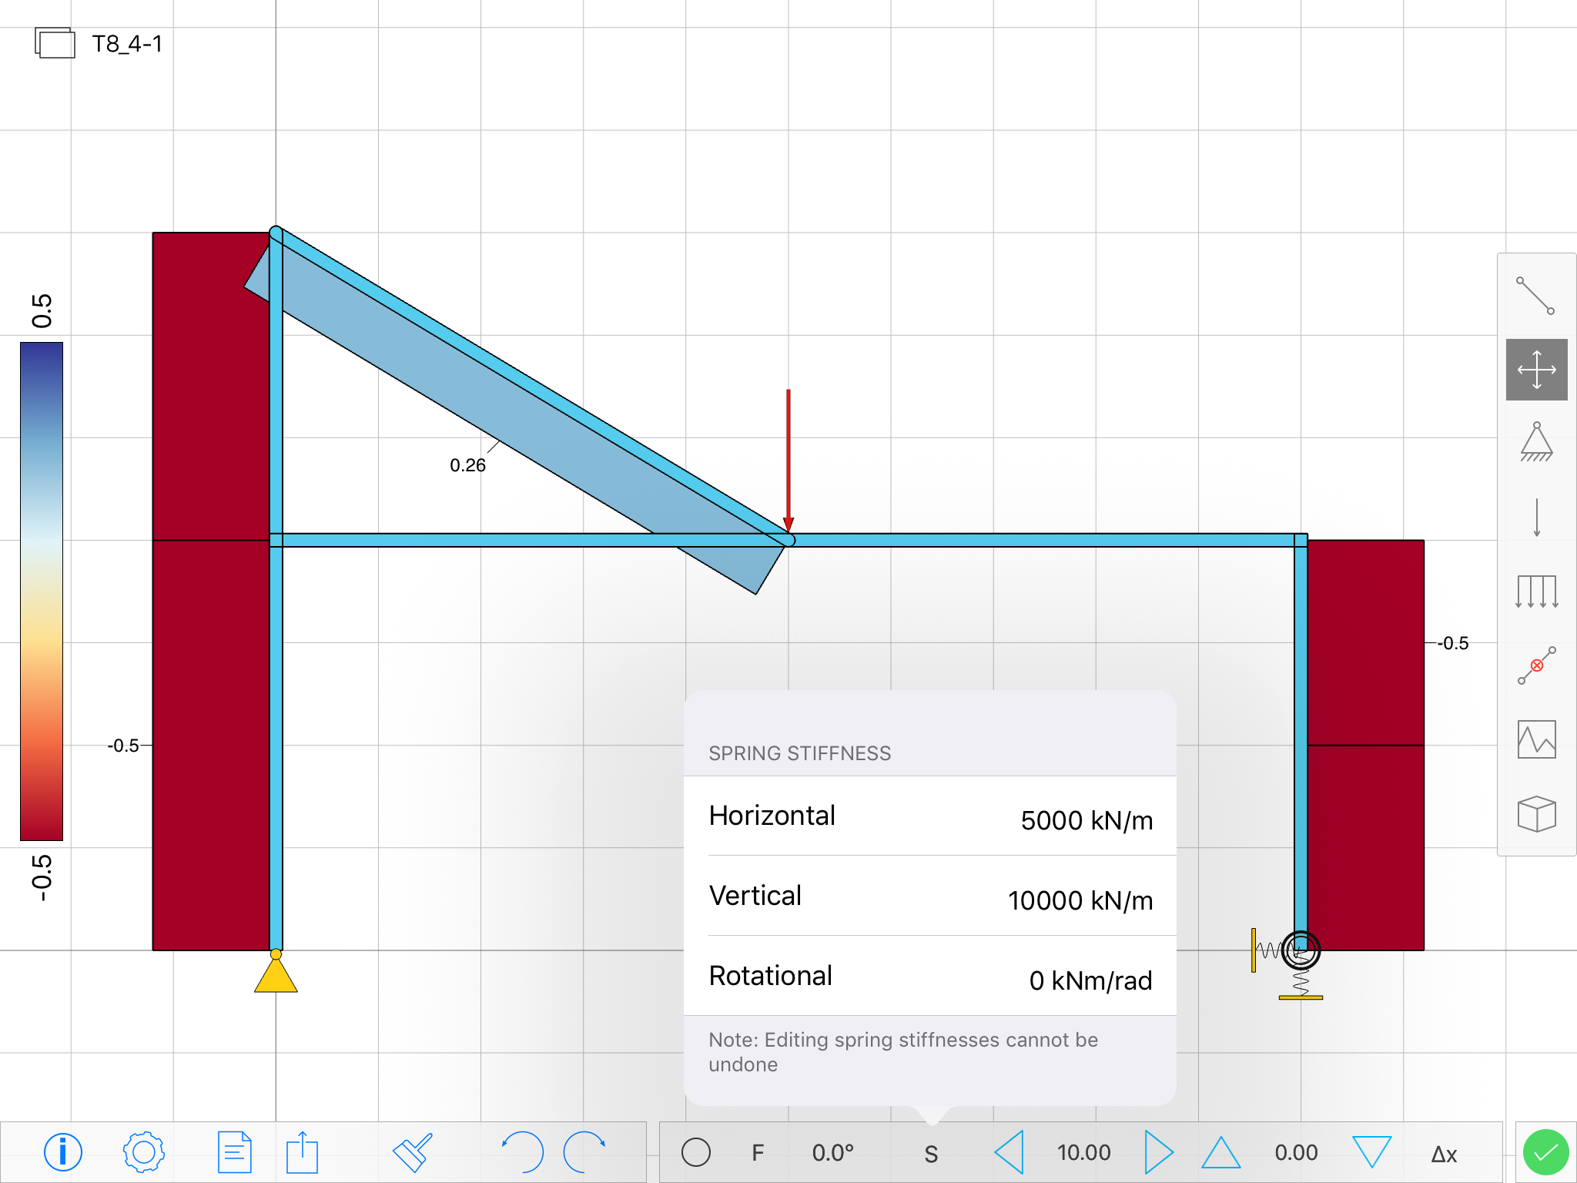1577x1183 pixels.
Task: Select the distributed load tool
Action: tap(1535, 591)
